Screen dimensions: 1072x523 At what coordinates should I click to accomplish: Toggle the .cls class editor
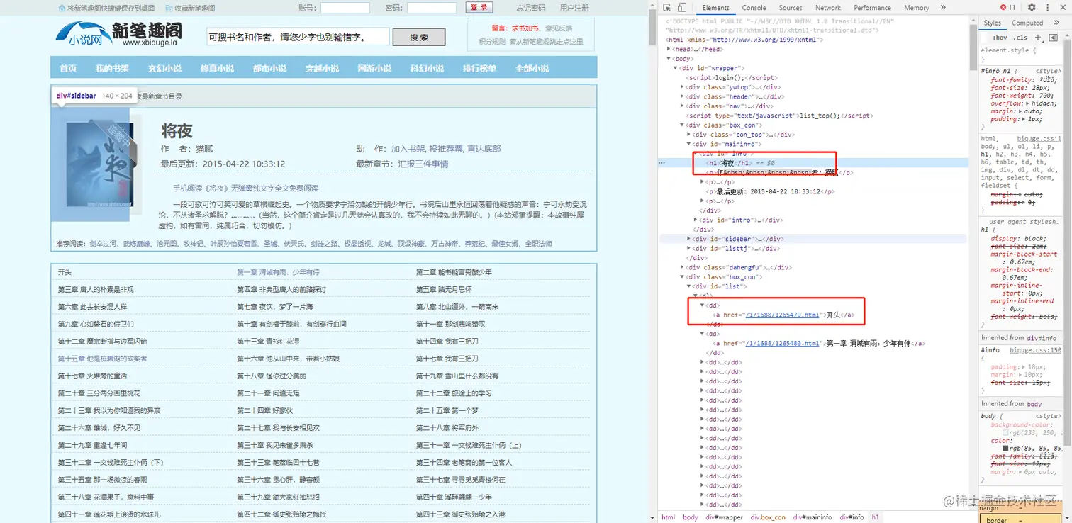click(x=1020, y=37)
